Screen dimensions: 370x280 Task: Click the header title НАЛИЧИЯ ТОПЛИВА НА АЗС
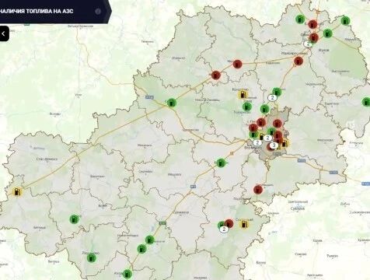(x=37, y=12)
